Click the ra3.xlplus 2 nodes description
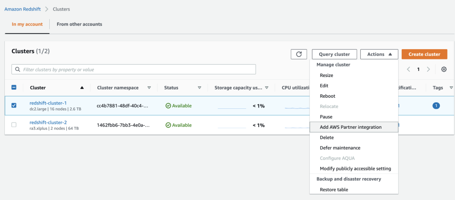This screenshot has height=200, width=455. 54,128
